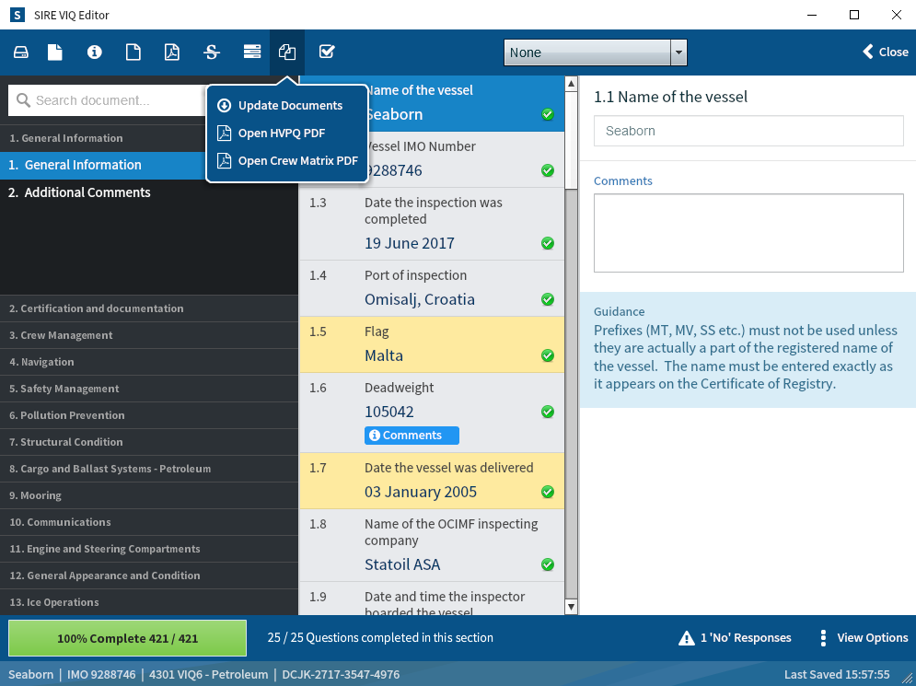The image size is (916, 686).
Task: Click the 100% Complete 421 / 421 progress bar
Action: pos(127,638)
